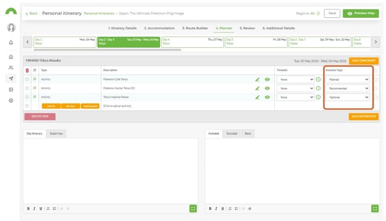Select the paper plane itineraries icon
Viewport: 386px width, 221px height.
tap(11, 78)
